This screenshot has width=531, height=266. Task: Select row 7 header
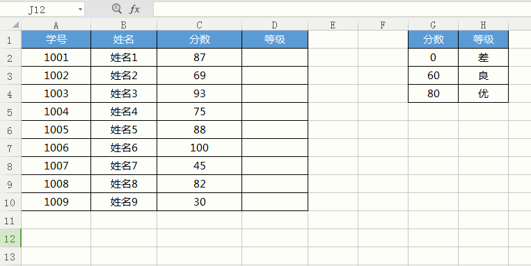(10, 148)
